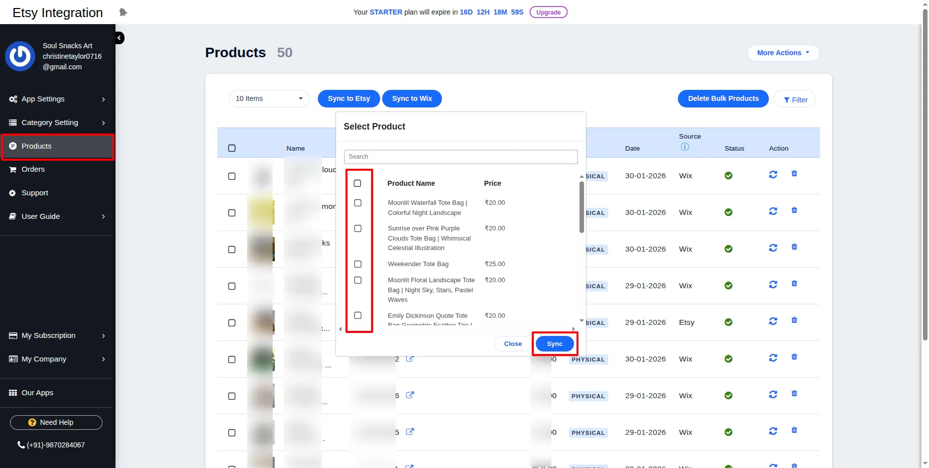Check the Weekender Tote Bag in the modal
929x468 pixels.
[358, 264]
